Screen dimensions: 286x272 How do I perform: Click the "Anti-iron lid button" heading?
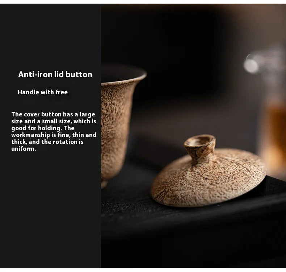(55, 75)
